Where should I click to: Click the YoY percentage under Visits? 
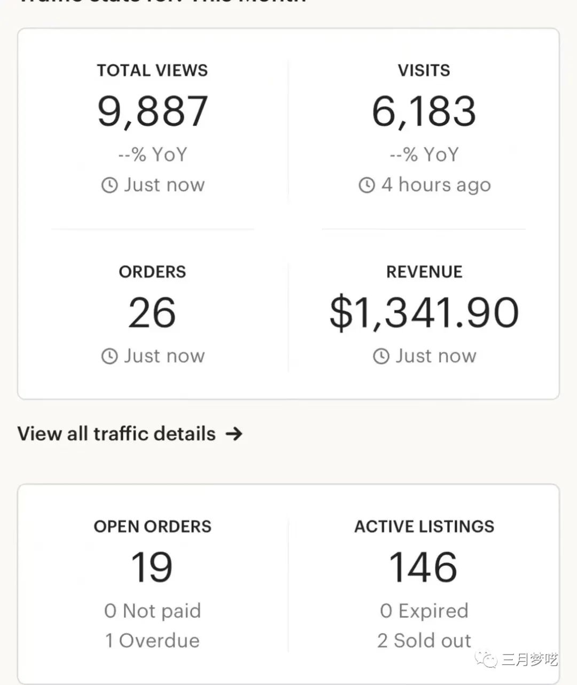424,155
